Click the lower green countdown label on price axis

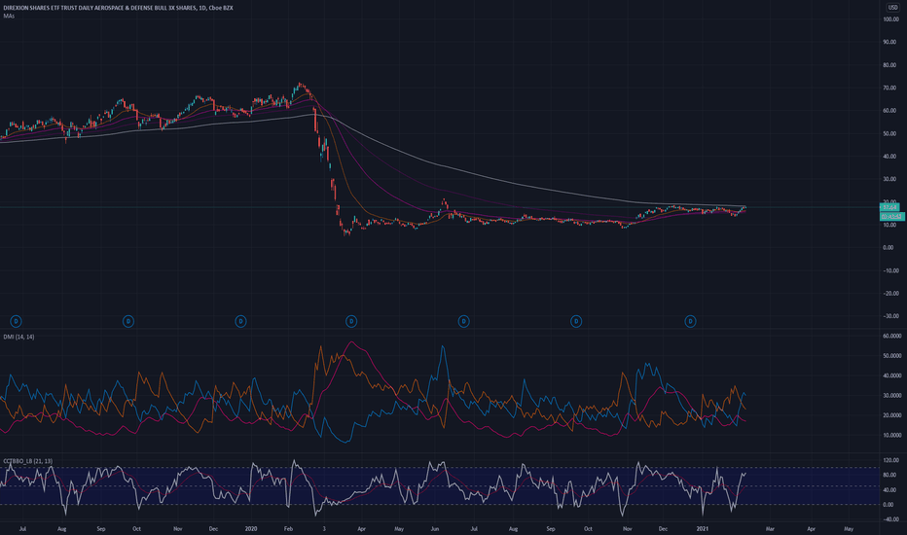pyautogui.click(x=892, y=216)
